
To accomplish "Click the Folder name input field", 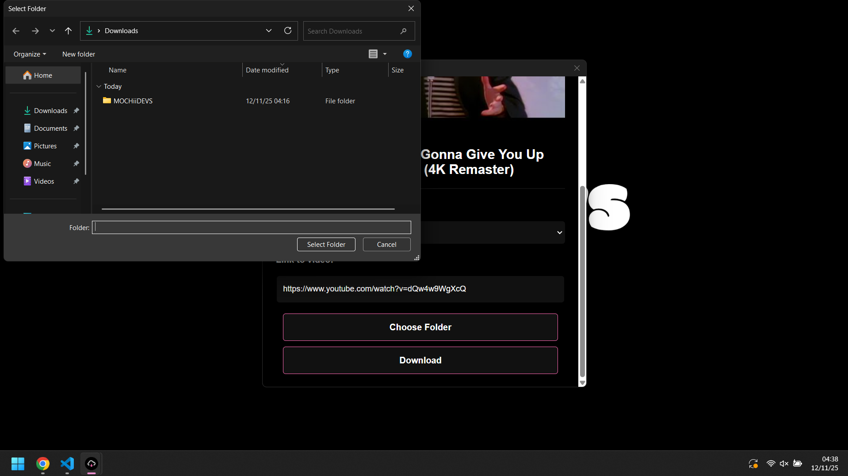I will click(x=251, y=227).
